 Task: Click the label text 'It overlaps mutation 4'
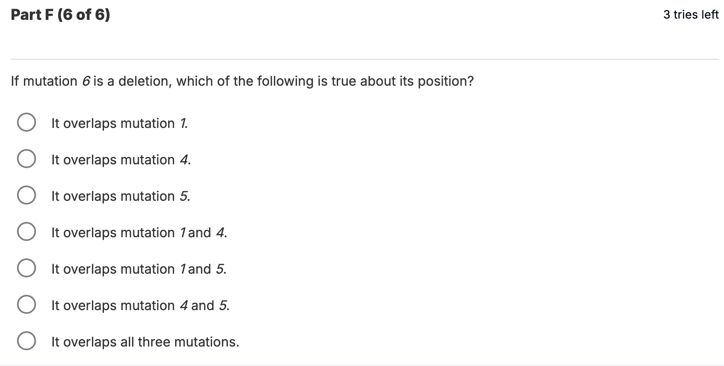pyautogui.click(x=120, y=159)
